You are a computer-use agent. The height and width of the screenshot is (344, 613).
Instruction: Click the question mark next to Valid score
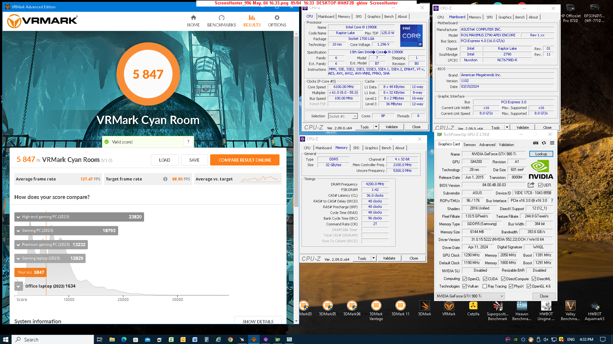(x=188, y=142)
